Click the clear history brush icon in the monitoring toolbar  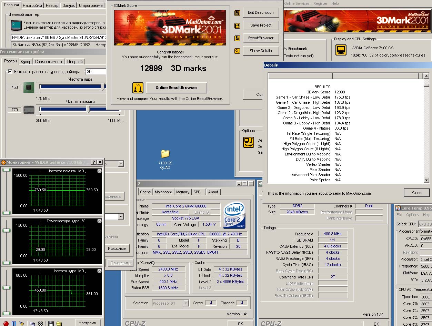coord(22,324)
